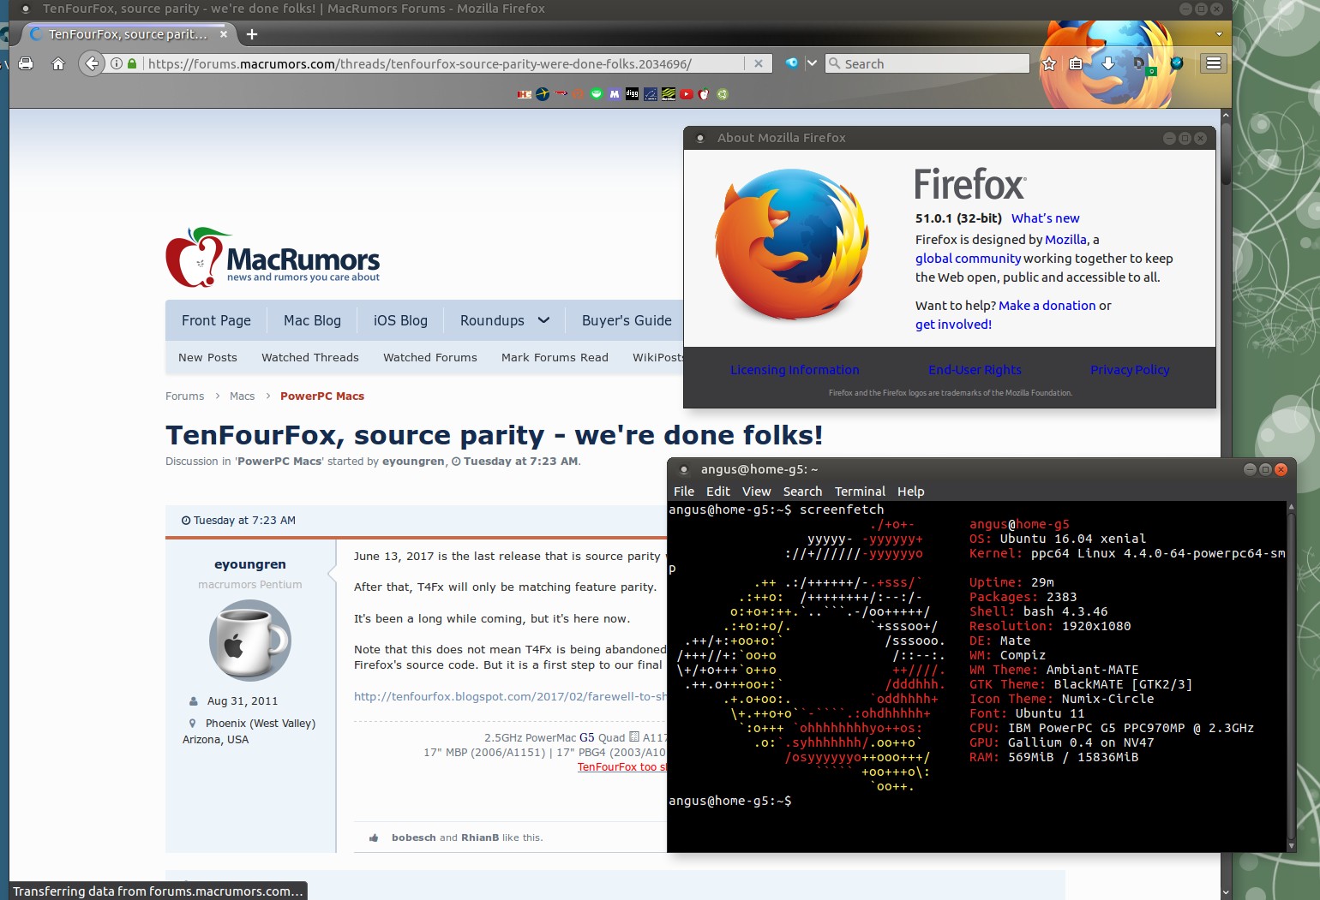Close the TenFourFox tab
Screen dimensions: 1320x900
pos(224,34)
